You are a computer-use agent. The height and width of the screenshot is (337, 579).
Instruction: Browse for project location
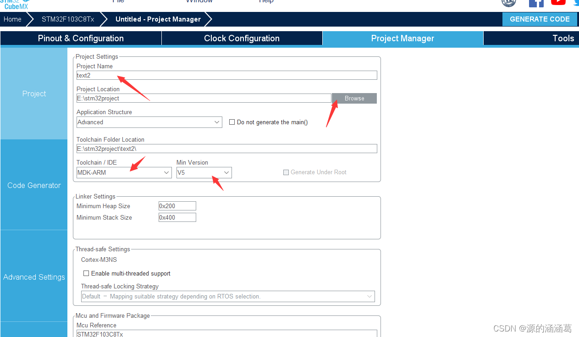[354, 99]
